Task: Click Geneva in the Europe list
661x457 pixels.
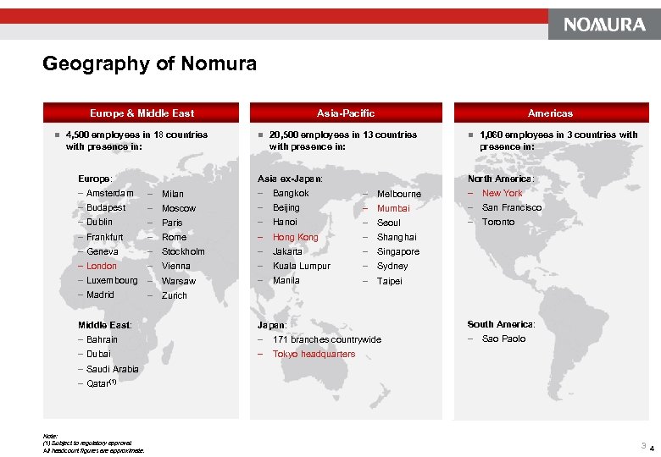Action: (102, 251)
